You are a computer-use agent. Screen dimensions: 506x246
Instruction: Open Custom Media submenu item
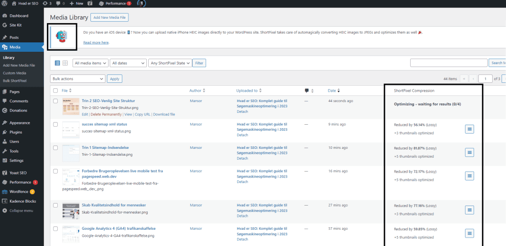point(14,73)
